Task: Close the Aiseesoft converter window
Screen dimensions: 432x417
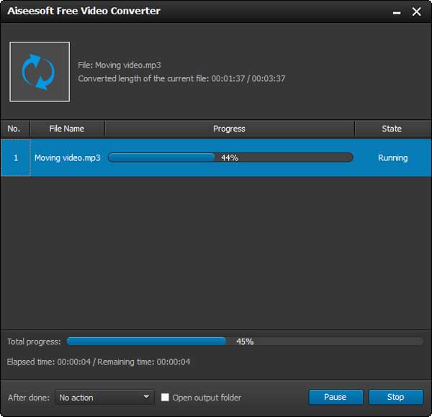Action: coord(416,12)
